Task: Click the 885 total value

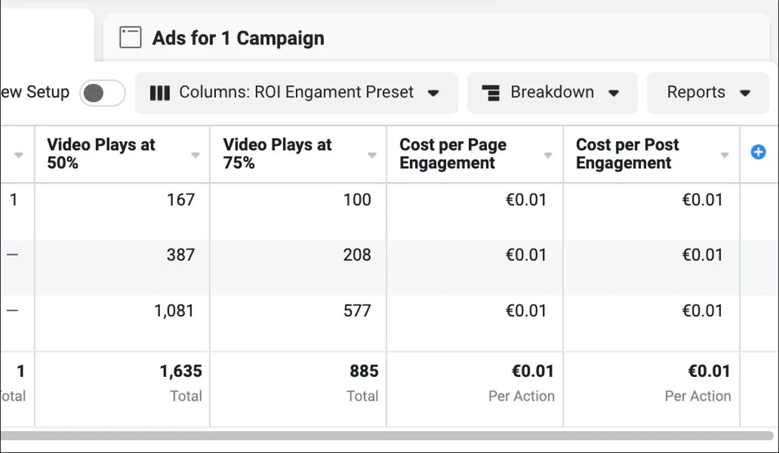Action: 364,372
